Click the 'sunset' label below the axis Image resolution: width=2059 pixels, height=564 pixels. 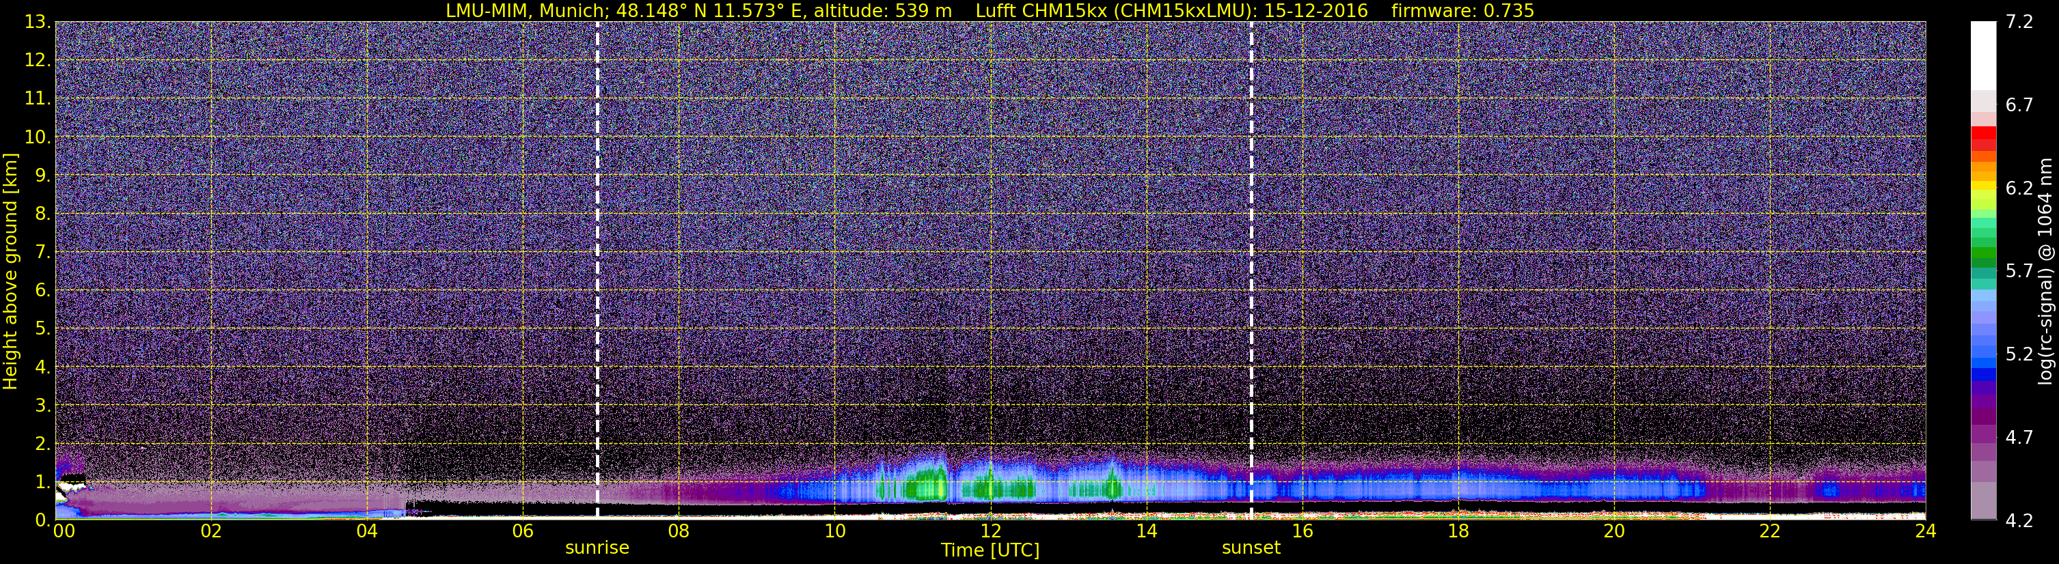(x=1251, y=548)
